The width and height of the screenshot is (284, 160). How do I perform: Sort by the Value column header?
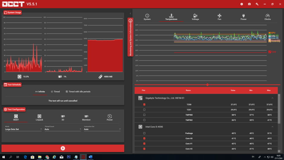pos(233,90)
